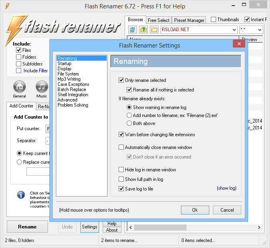Enable the Folders include checkbox
The width and height of the screenshot is (270, 248).
(18, 57)
